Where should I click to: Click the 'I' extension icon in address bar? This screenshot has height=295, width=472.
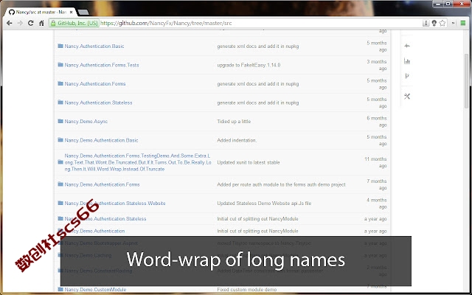426,23
